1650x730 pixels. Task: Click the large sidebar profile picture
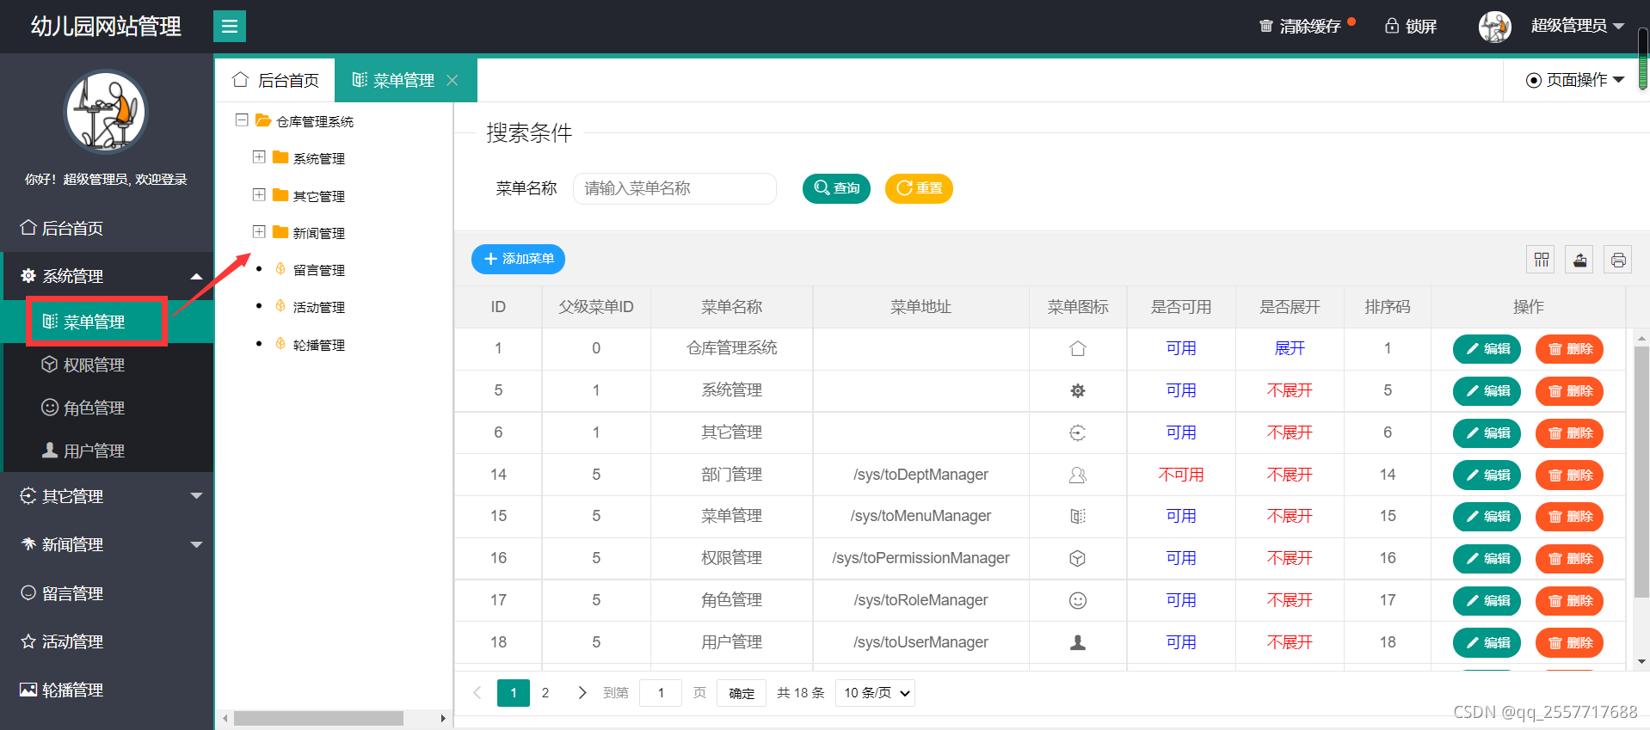[107, 112]
